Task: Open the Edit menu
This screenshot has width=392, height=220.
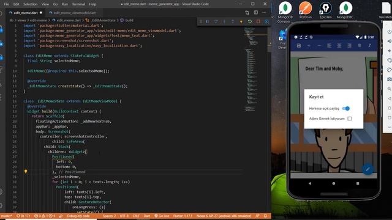Action: [17, 4]
